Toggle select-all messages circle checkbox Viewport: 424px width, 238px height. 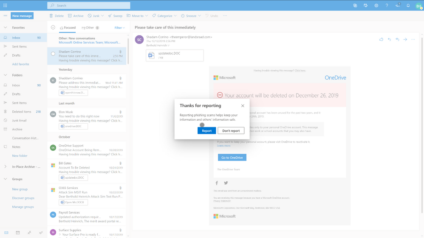coord(53,27)
